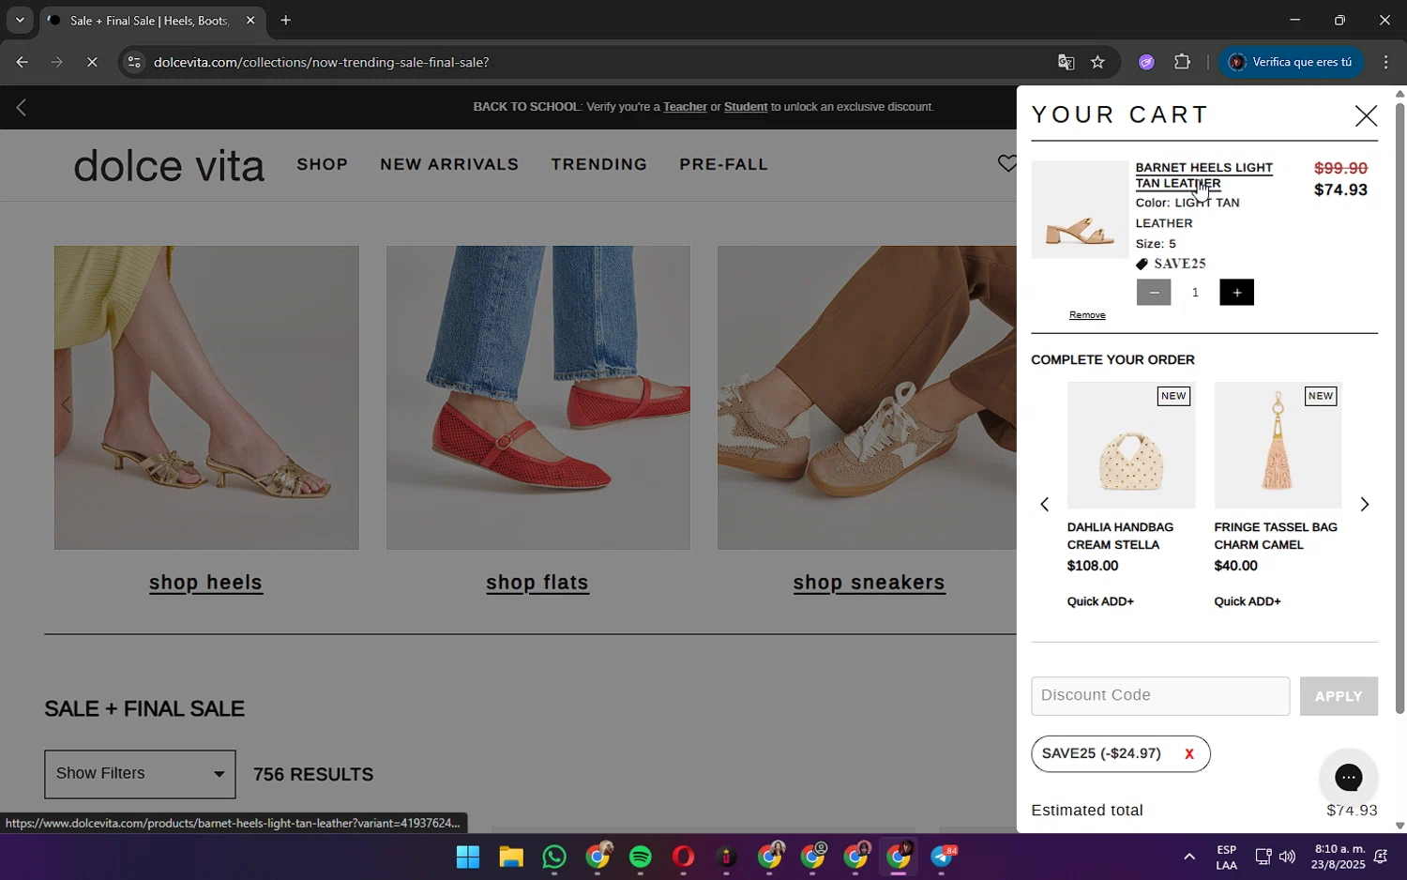Viewport: 1407px width, 880px height.
Task: Show hidden system tray icons
Action: pyautogui.click(x=1188, y=857)
